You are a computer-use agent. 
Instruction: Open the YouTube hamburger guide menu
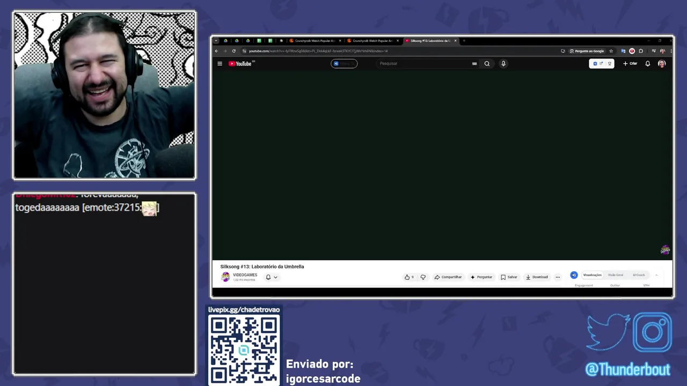[x=220, y=63]
